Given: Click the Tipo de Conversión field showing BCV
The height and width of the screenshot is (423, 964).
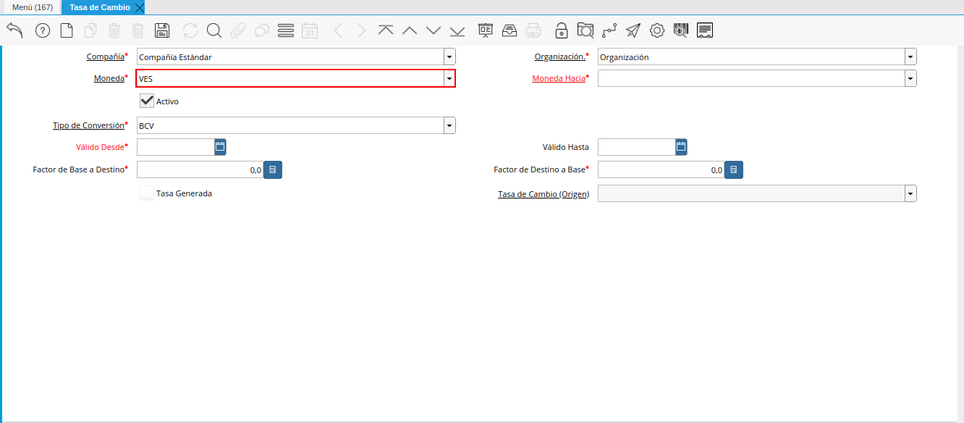Looking at the screenshot, I should coord(290,125).
